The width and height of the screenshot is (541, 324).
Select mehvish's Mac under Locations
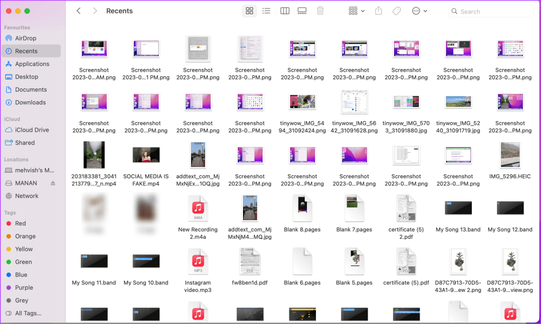pyautogui.click(x=31, y=170)
